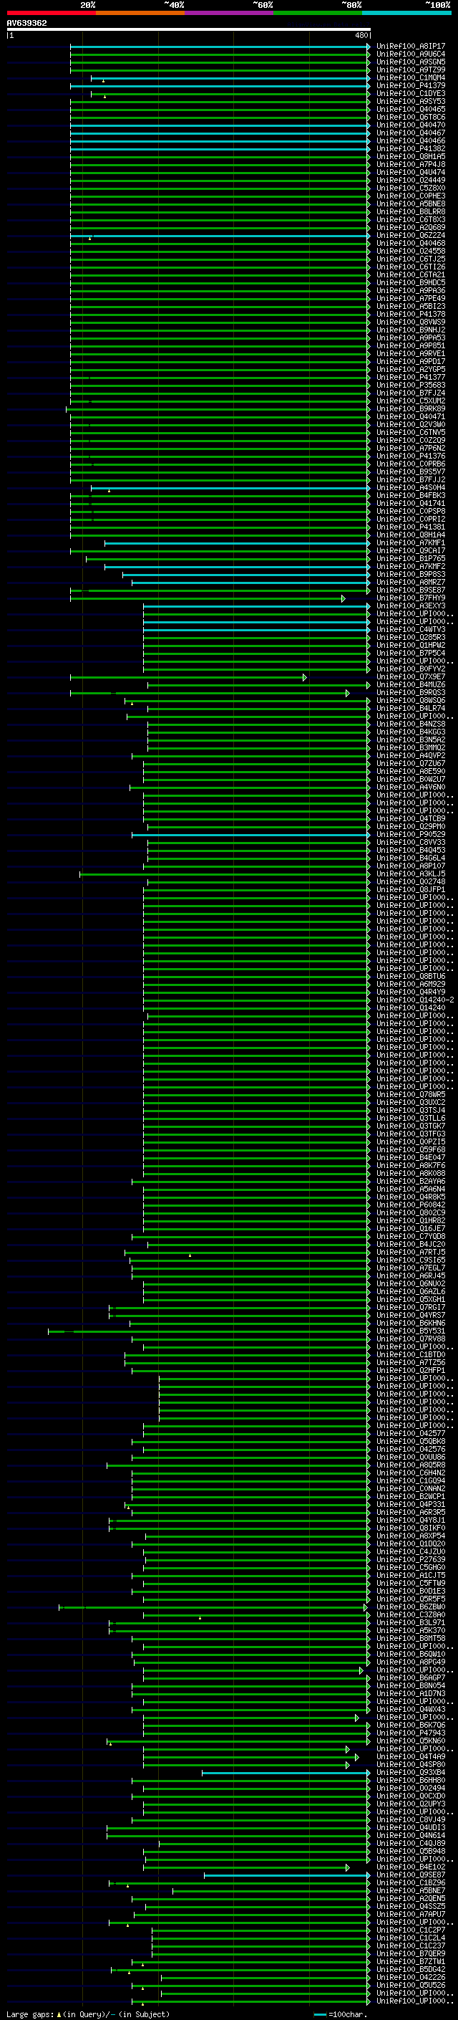Select the UniRef100_P41382 hit
This screenshot has height=2020, width=458.
tap(411, 148)
